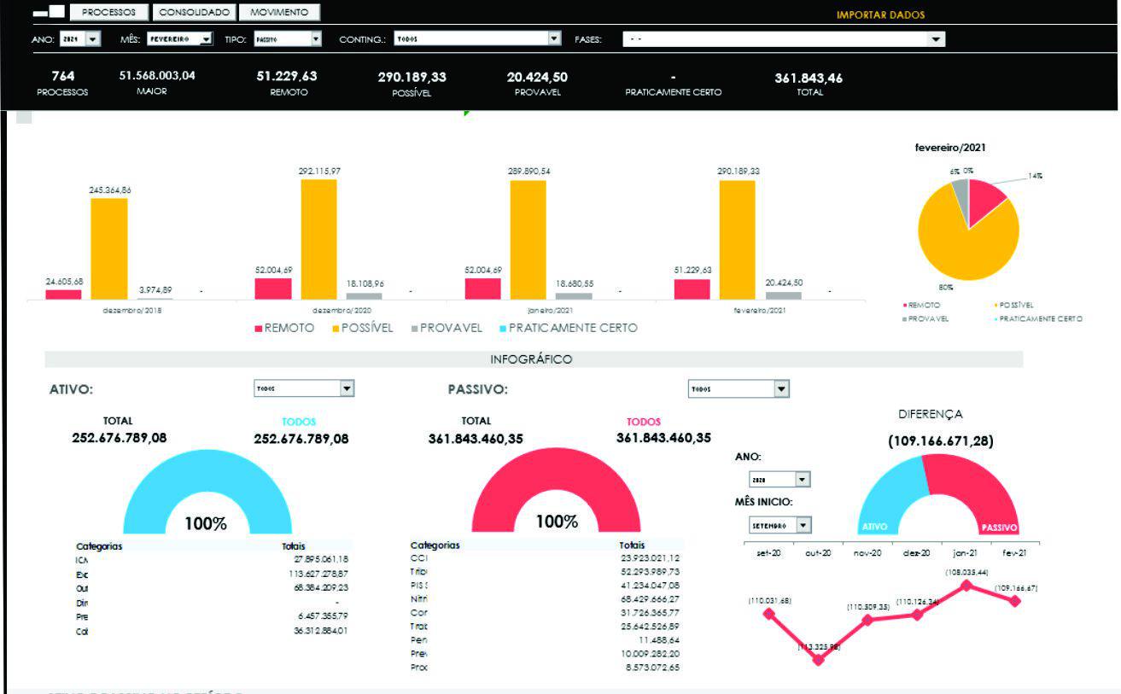
Task: Open the TIPO dropdown
Action: [x=316, y=39]
